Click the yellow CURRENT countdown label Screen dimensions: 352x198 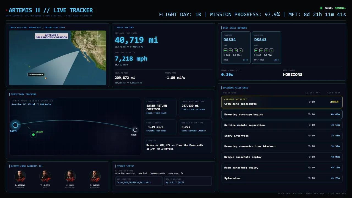(x=335, y=102)
